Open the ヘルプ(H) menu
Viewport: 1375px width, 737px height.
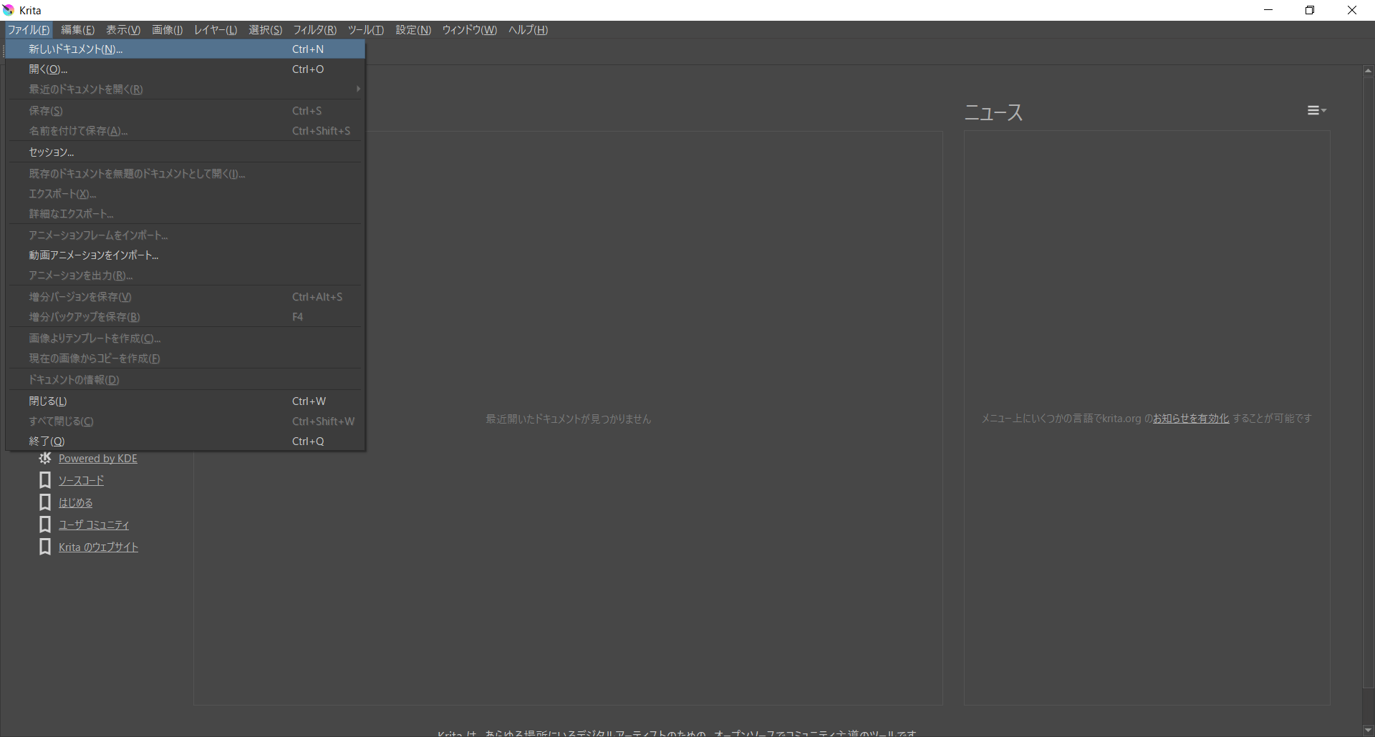click(528, 29)
